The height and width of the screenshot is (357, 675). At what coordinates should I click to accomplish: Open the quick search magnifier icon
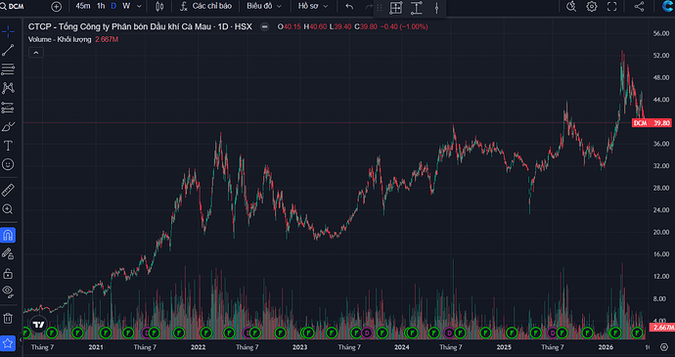coord(571,7)
